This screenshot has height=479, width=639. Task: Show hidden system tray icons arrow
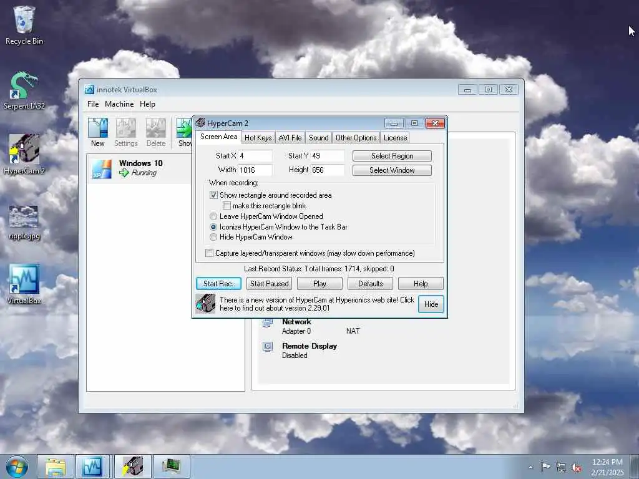[530, 467]
